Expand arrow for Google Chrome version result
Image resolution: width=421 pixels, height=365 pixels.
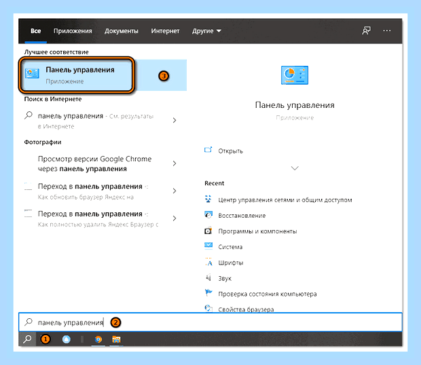[175, 164]
